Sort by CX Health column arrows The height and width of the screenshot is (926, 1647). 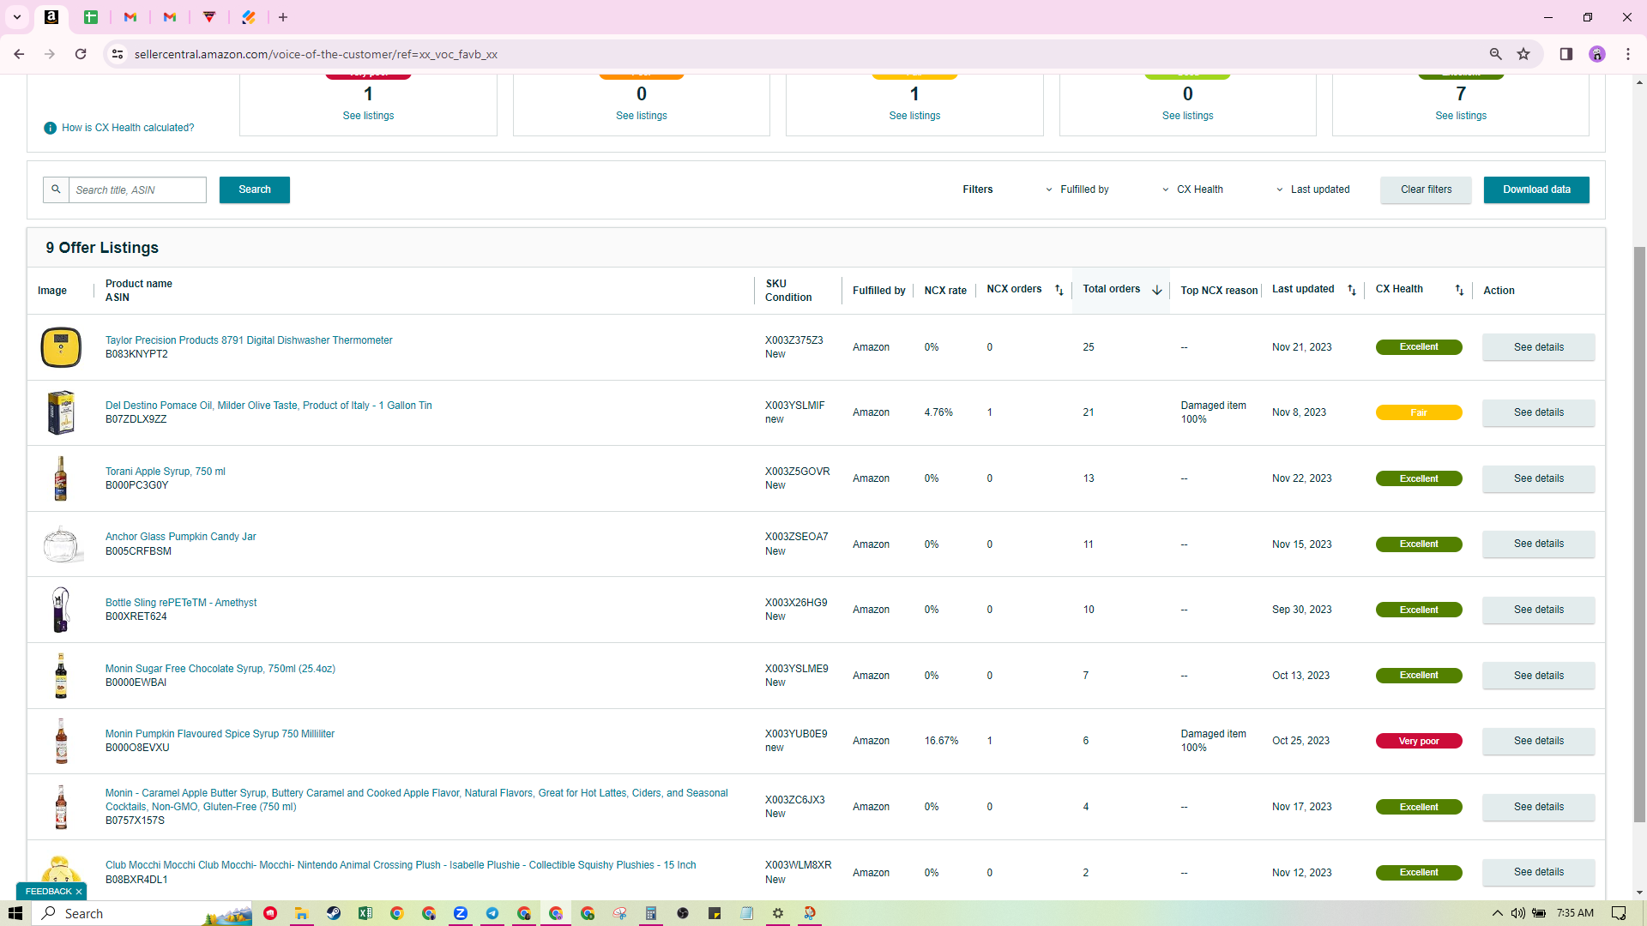(1459, 291)
